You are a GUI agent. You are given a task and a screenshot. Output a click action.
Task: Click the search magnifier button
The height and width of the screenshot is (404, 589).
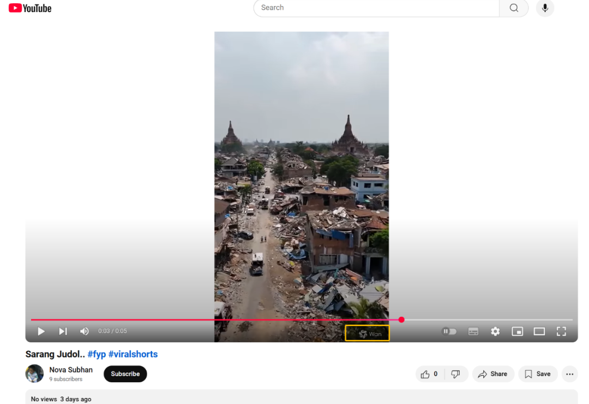click(514, 8)
